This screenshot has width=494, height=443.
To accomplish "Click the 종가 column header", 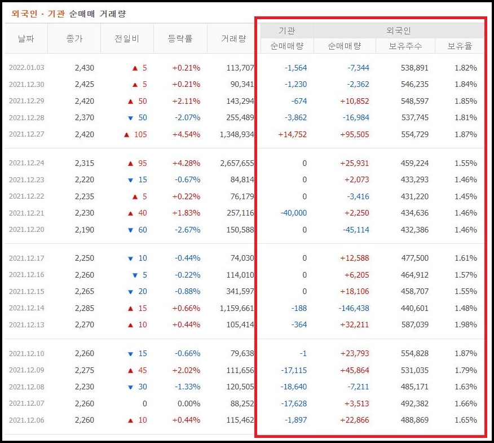I will click(74, 38).
